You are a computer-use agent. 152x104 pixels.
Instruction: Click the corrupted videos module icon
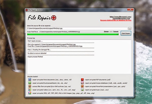click(x=30, y=90)
